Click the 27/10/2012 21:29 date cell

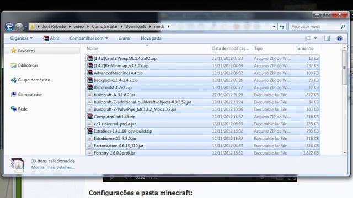tap(227, 95)
